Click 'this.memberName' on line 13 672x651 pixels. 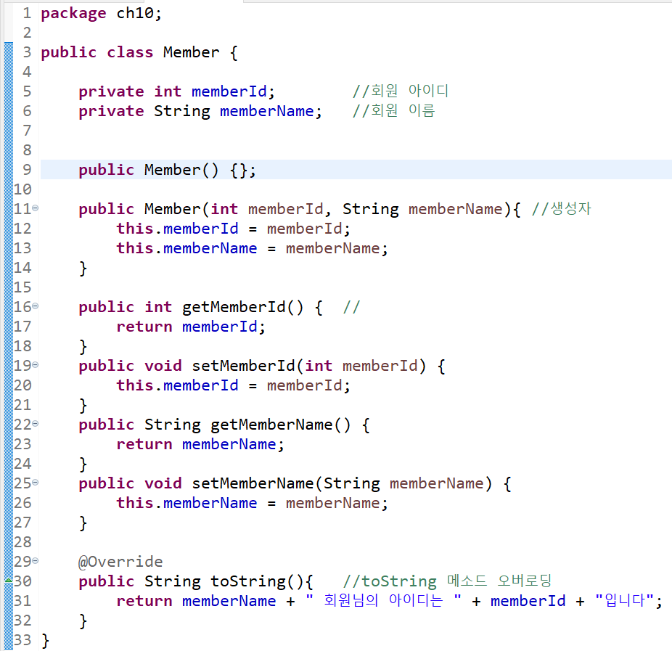click(187, 248)
